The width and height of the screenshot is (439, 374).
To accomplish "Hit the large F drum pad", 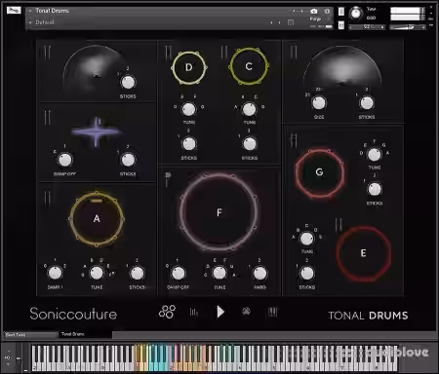I will (219, 212).
